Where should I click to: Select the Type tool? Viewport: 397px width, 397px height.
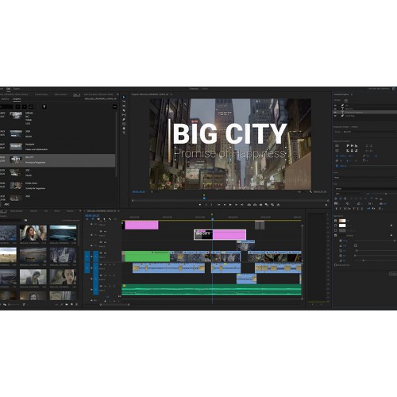(124, 133)
